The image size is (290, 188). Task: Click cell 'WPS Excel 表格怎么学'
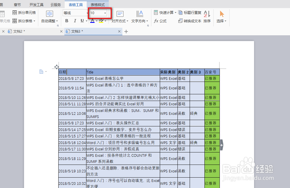123,78
